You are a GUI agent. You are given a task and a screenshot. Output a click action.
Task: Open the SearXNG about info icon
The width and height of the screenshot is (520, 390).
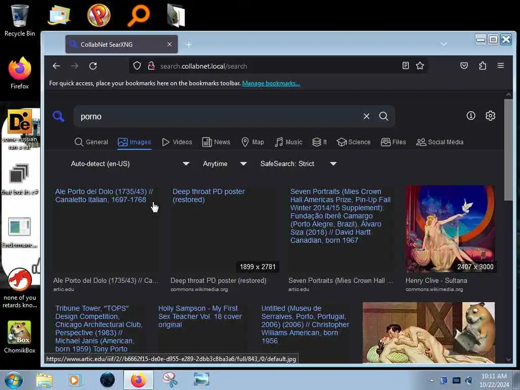pyautogui.click(x=471, y=115)
